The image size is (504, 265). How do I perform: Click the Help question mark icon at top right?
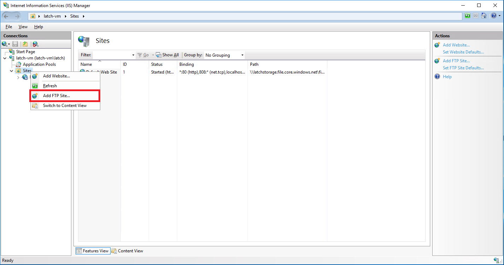point(493,16)
